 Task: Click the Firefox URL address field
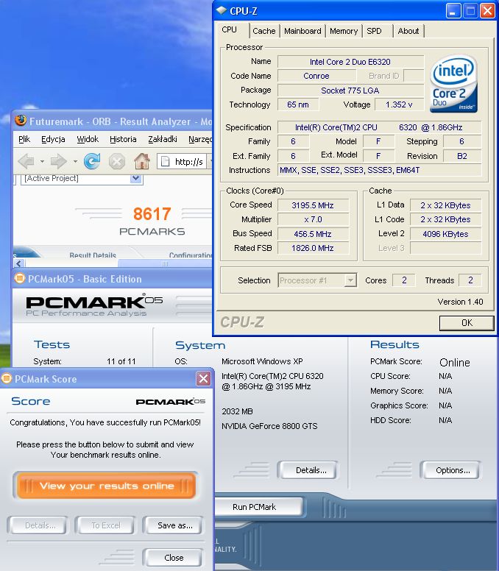click(x=184, y=161)
